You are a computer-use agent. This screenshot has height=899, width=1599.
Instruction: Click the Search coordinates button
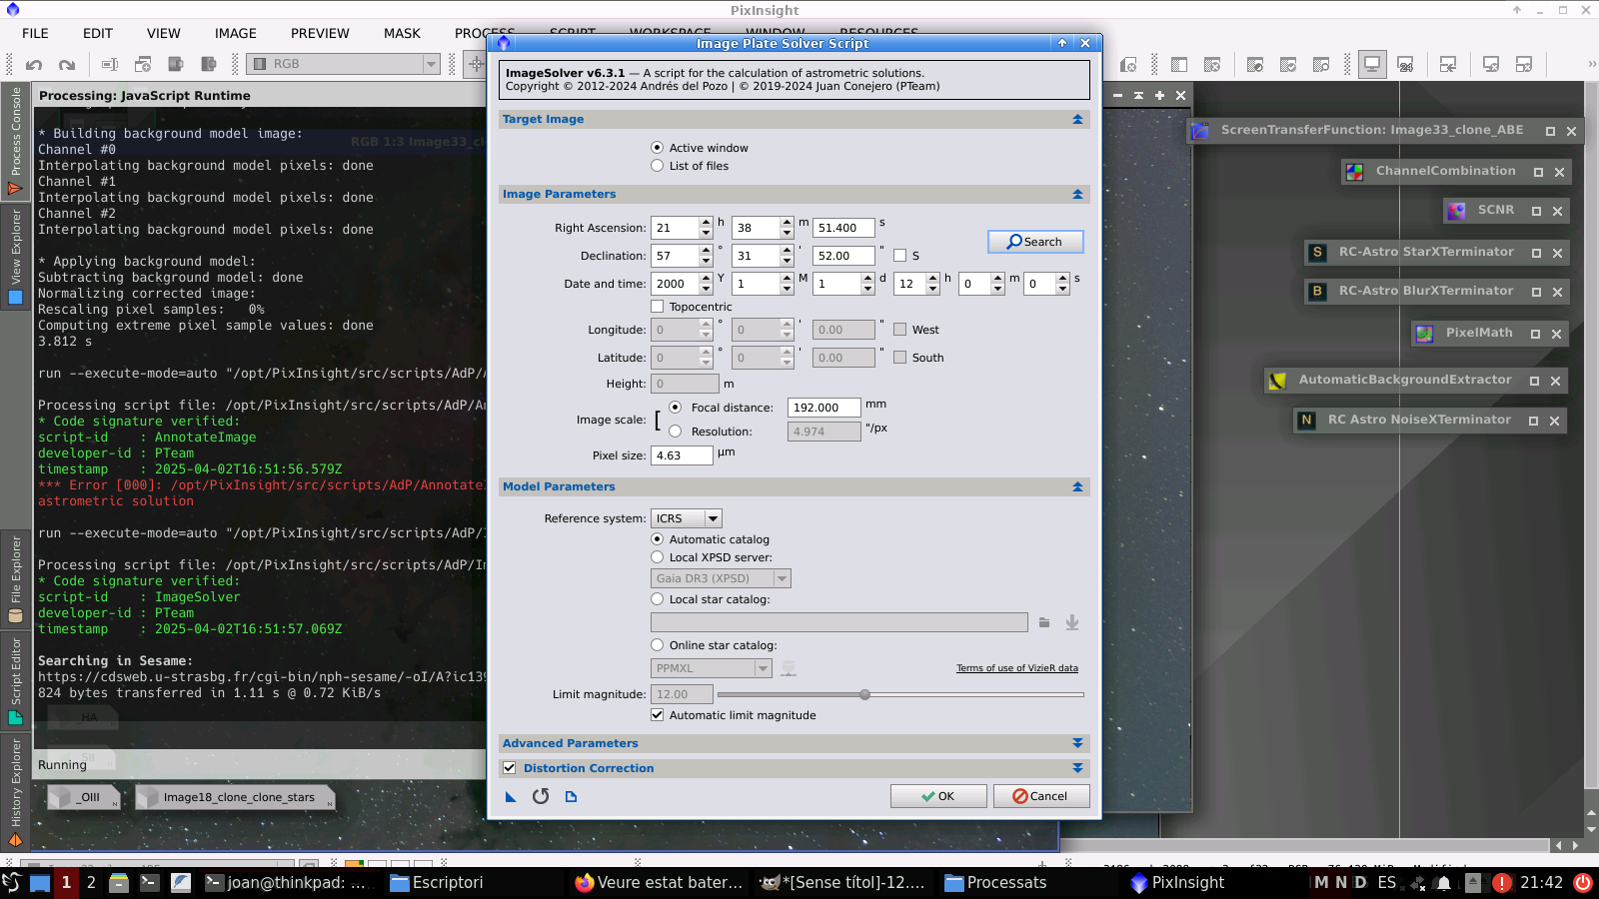1034,242
